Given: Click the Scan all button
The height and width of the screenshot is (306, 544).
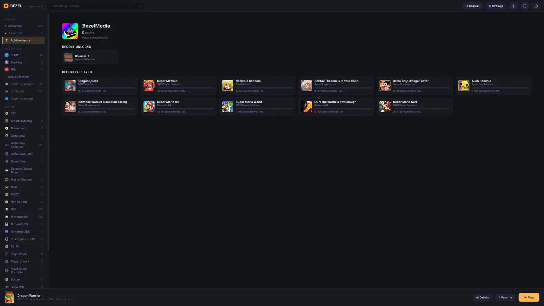Looking at the screenshot, I should [472, 6].
